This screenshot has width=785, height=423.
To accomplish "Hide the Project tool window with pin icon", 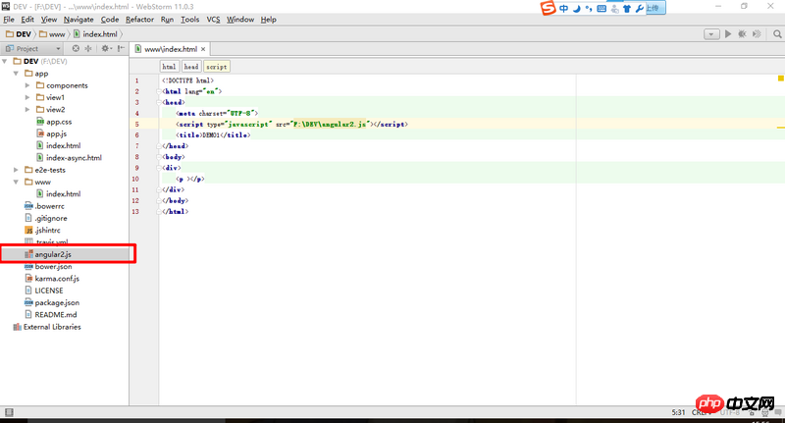I will click(121, 48).
